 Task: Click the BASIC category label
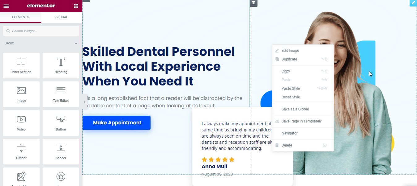point(9,43)
